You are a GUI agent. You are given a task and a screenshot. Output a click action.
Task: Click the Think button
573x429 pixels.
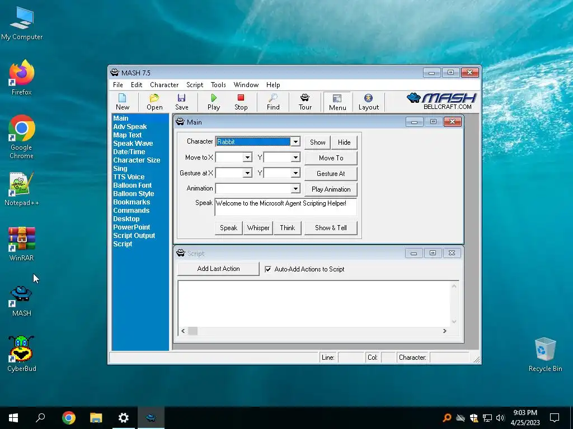287,228
